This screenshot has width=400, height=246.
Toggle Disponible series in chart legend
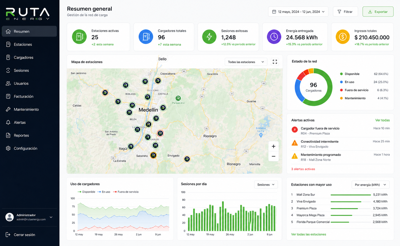[86, 192]
